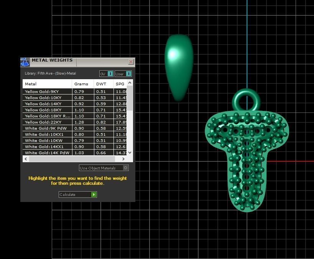Toggle the GV library button
314x259 pixels.
tap(106, 74)
